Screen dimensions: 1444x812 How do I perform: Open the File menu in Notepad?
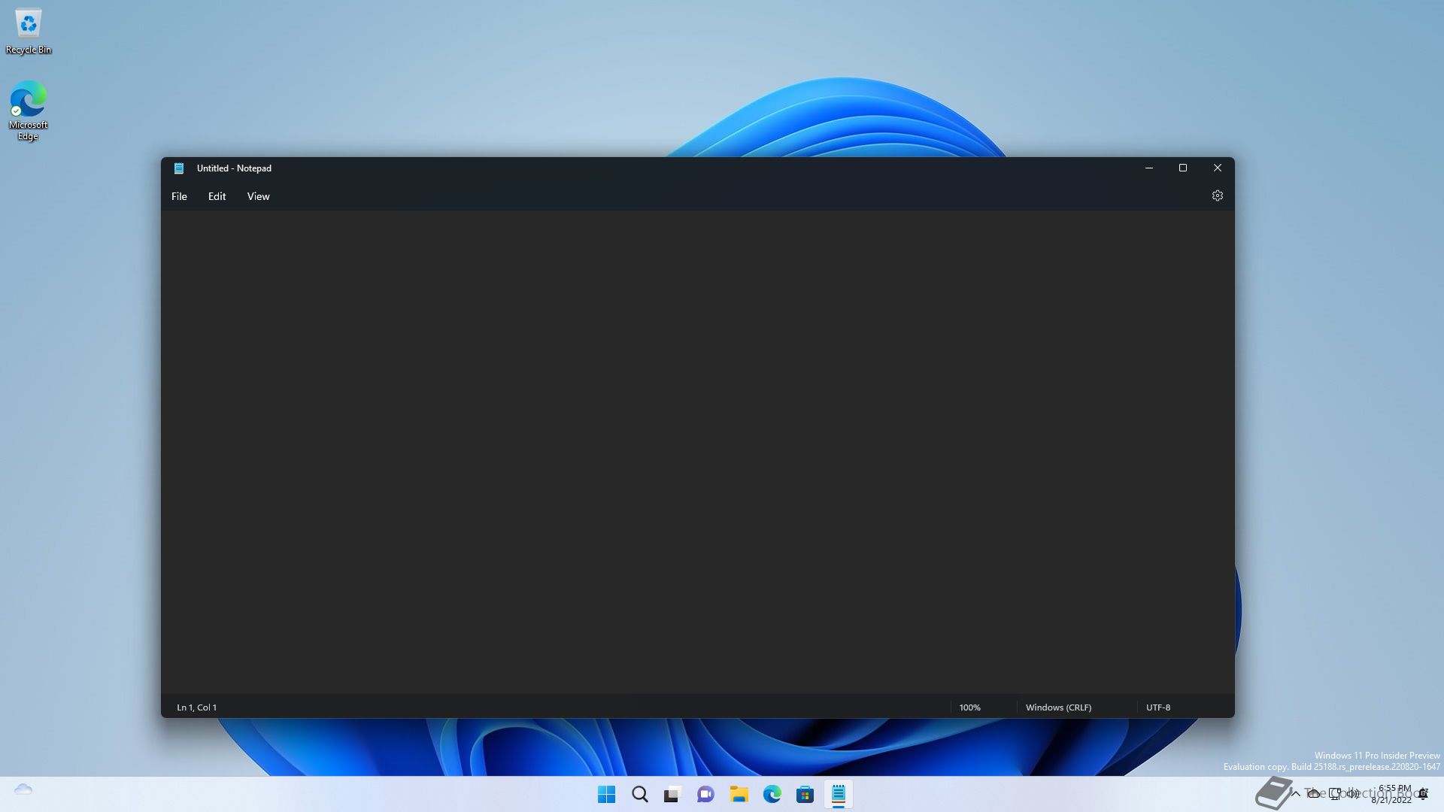pyautogui.click(x=179, y=196)
